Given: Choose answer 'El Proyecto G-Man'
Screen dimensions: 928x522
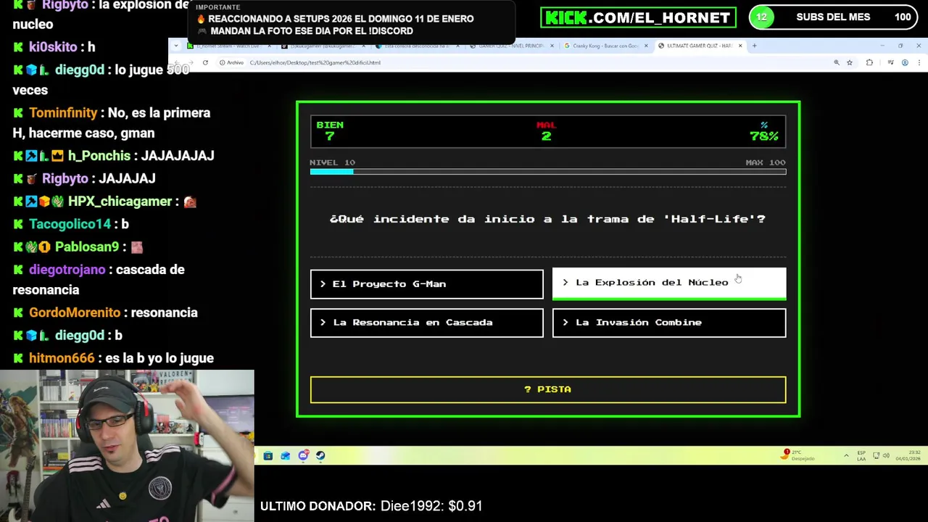Looking at the screenshot, I should tap(426, 284).
